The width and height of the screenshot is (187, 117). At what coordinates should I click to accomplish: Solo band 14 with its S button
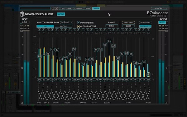click(x=96, y=30)
